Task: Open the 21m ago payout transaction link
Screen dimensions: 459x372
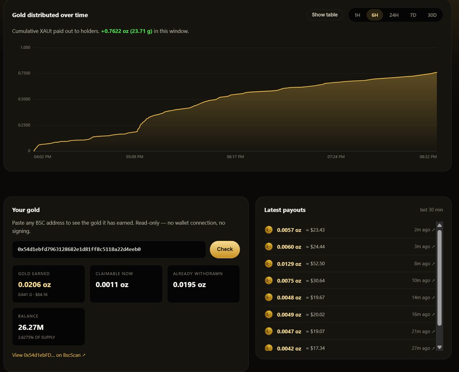Action: [423, 331]
